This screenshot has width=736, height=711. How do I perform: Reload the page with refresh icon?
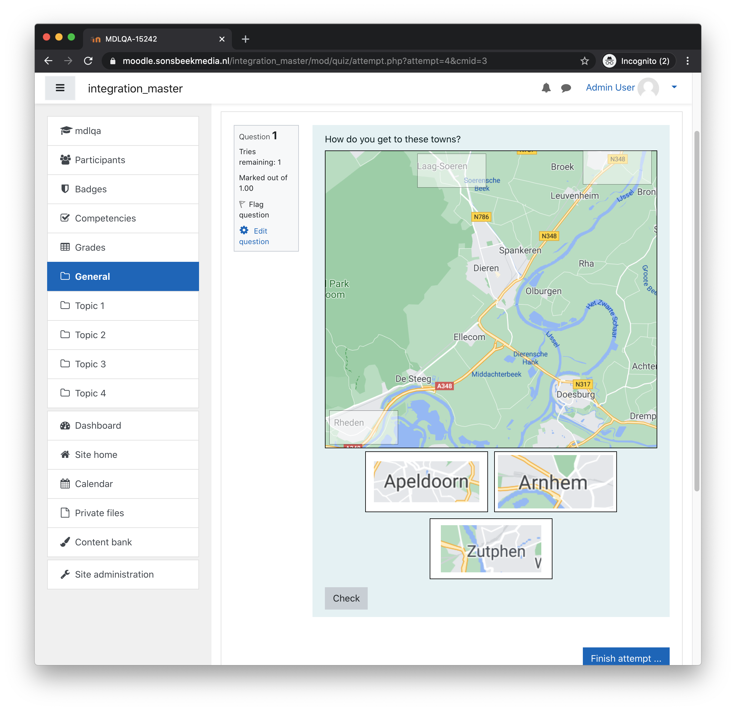(88, 61)
